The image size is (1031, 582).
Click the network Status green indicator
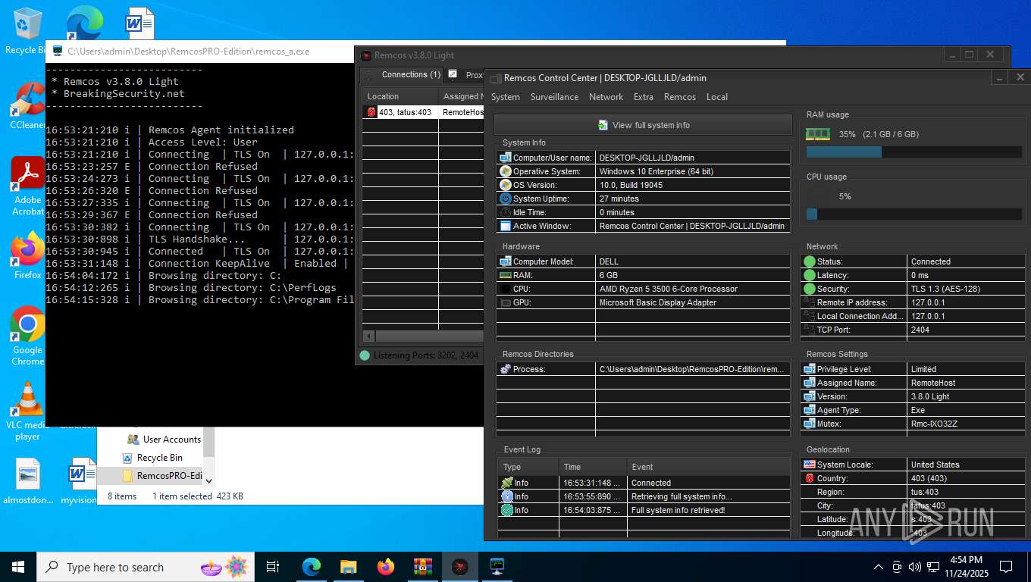point(810,261)
